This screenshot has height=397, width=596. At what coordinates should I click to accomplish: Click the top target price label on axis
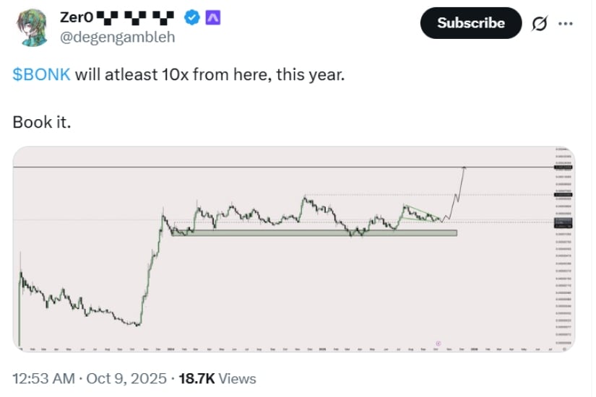564,167
